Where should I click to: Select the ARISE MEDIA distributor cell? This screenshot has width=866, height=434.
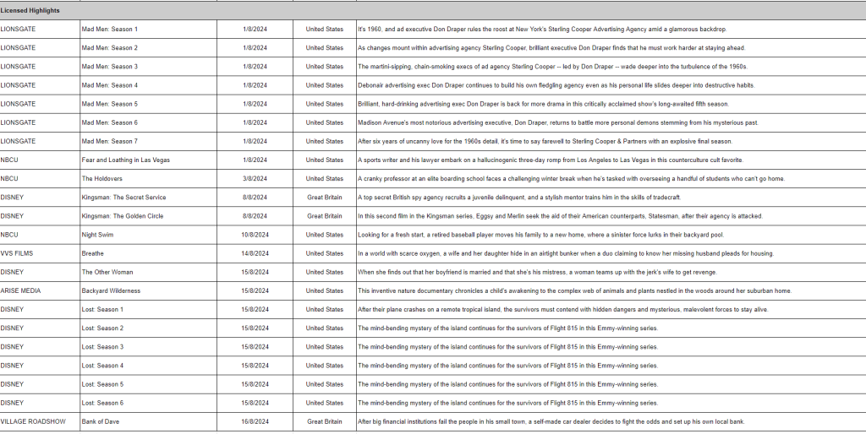coord(22,290)
